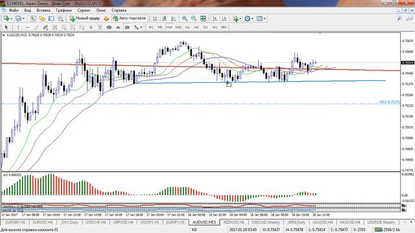The image size is (415, 233).
Task: Toggle the Авто-торговля button
Action: pyautogui.click(x=130, y=19)
